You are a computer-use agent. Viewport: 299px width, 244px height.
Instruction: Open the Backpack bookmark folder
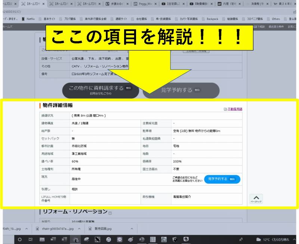(x=210, y=19)
